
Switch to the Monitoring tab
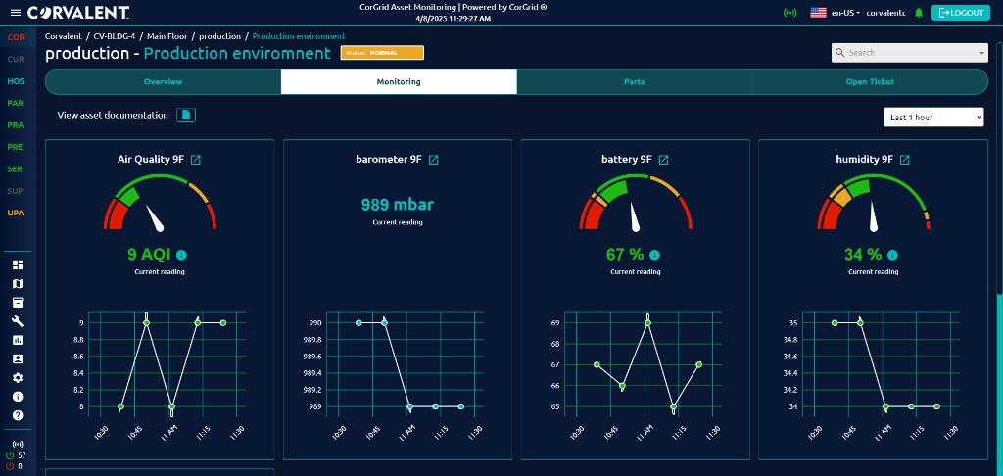(399, 82)
